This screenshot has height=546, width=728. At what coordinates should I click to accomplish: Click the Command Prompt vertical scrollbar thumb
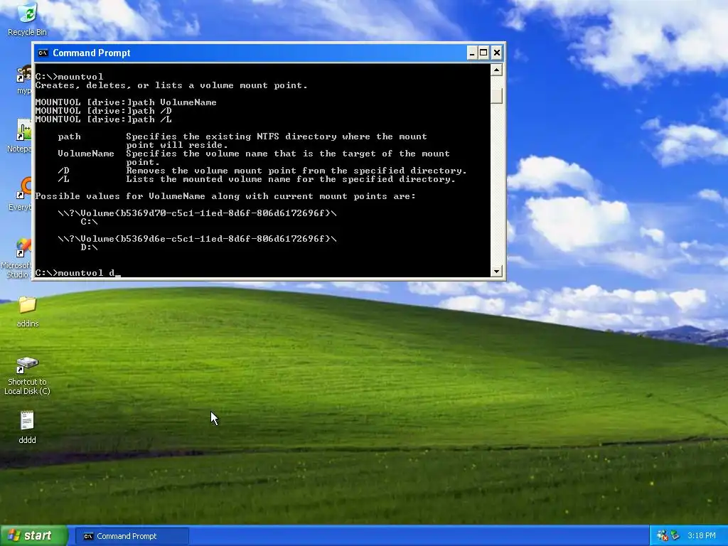tap(497, 96)
